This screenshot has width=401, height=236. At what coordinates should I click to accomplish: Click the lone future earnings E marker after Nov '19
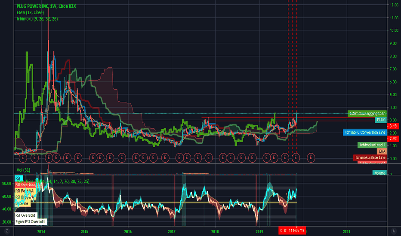[311, 157]
